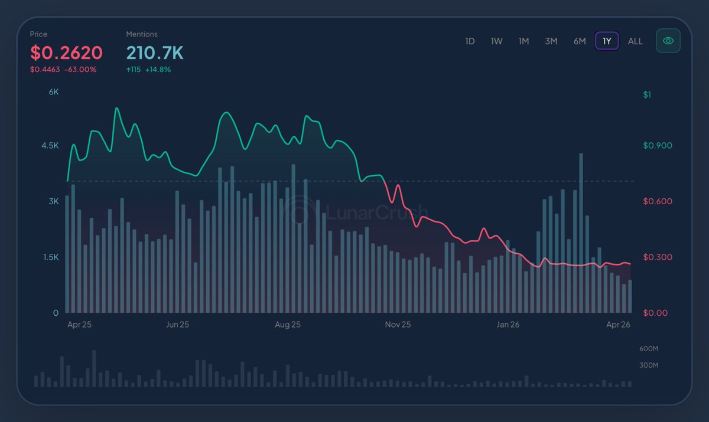Click the Nov 25 axis label
The image size is (709, 422).
[398, 325]
